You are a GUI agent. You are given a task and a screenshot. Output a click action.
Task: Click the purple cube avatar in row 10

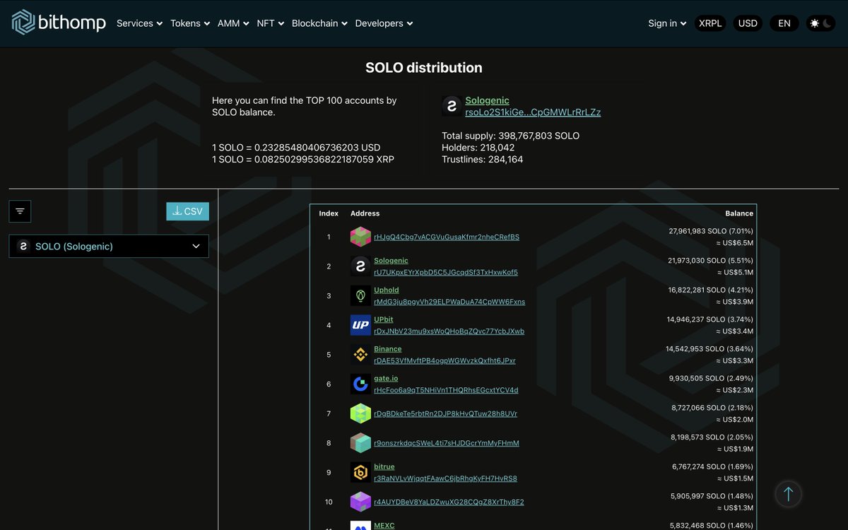(x=360, y=502)
